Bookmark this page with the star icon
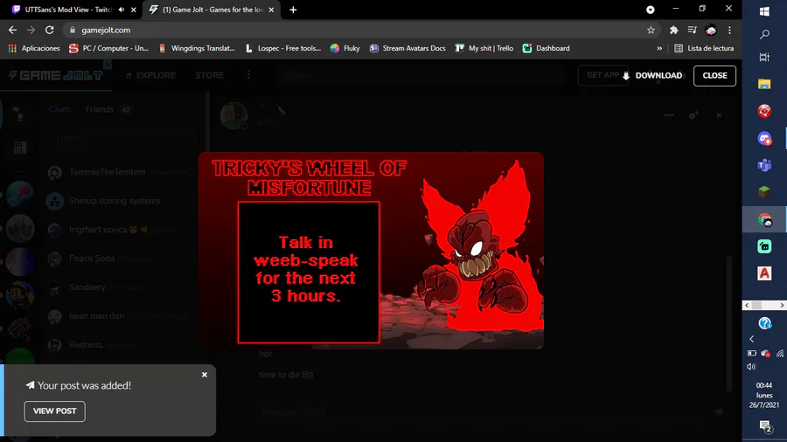The image size is (787, 442). point(651,30)
